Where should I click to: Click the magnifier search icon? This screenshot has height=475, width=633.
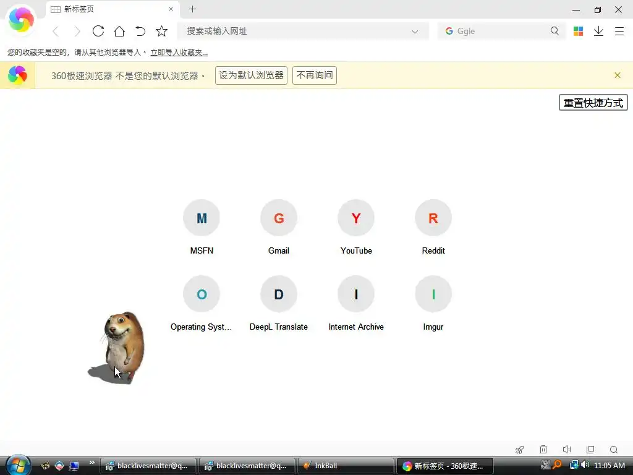[554, 31]
